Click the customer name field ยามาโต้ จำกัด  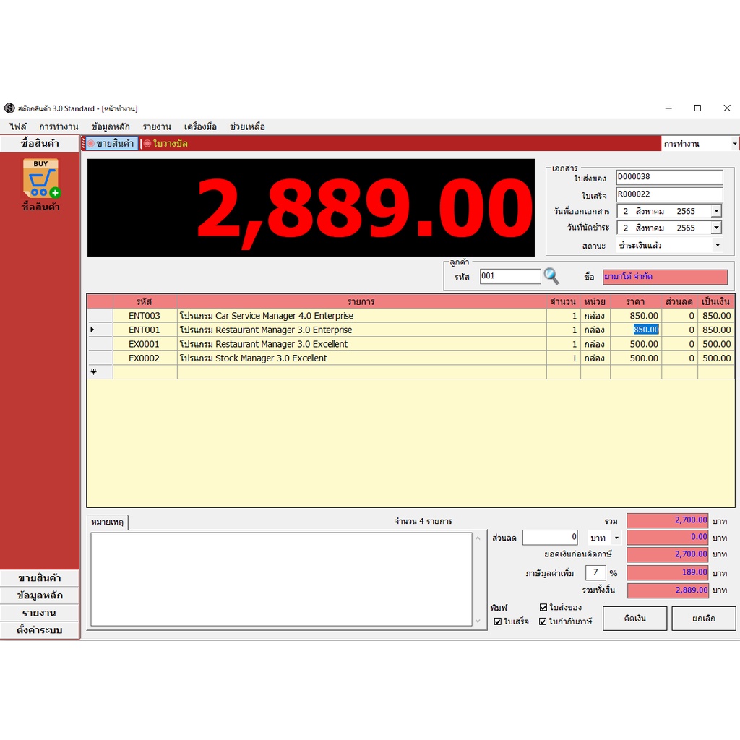coord(665,277)
